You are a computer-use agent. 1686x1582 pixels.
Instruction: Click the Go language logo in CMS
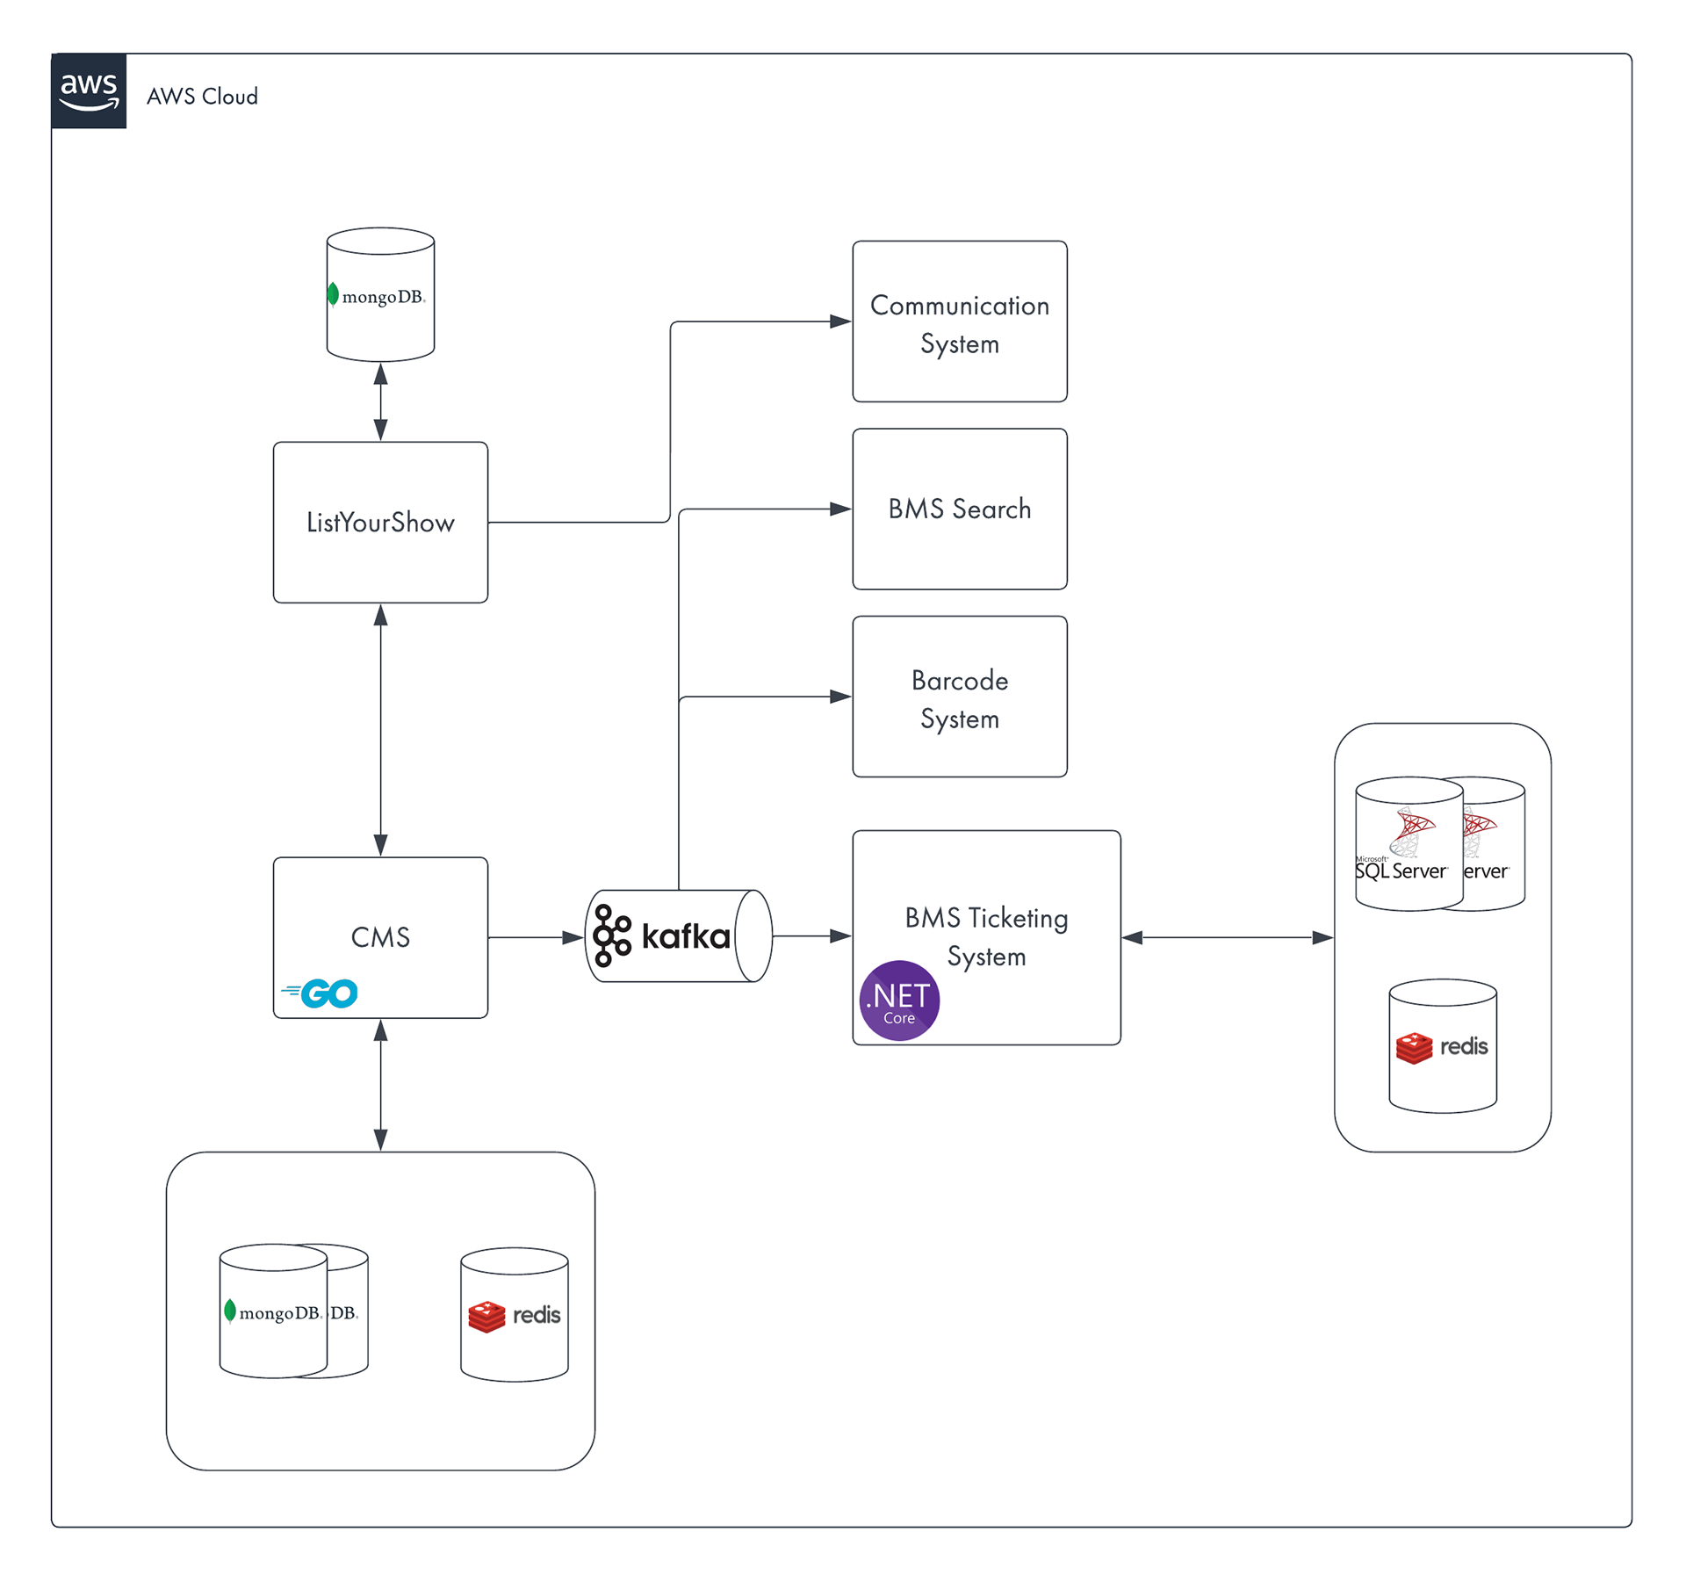321,993
